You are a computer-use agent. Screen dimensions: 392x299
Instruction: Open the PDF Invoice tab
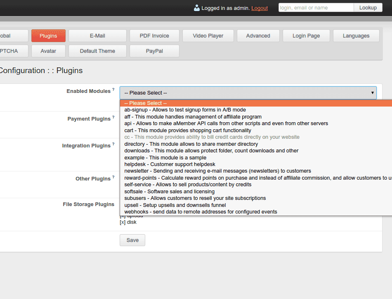[154, 36]
